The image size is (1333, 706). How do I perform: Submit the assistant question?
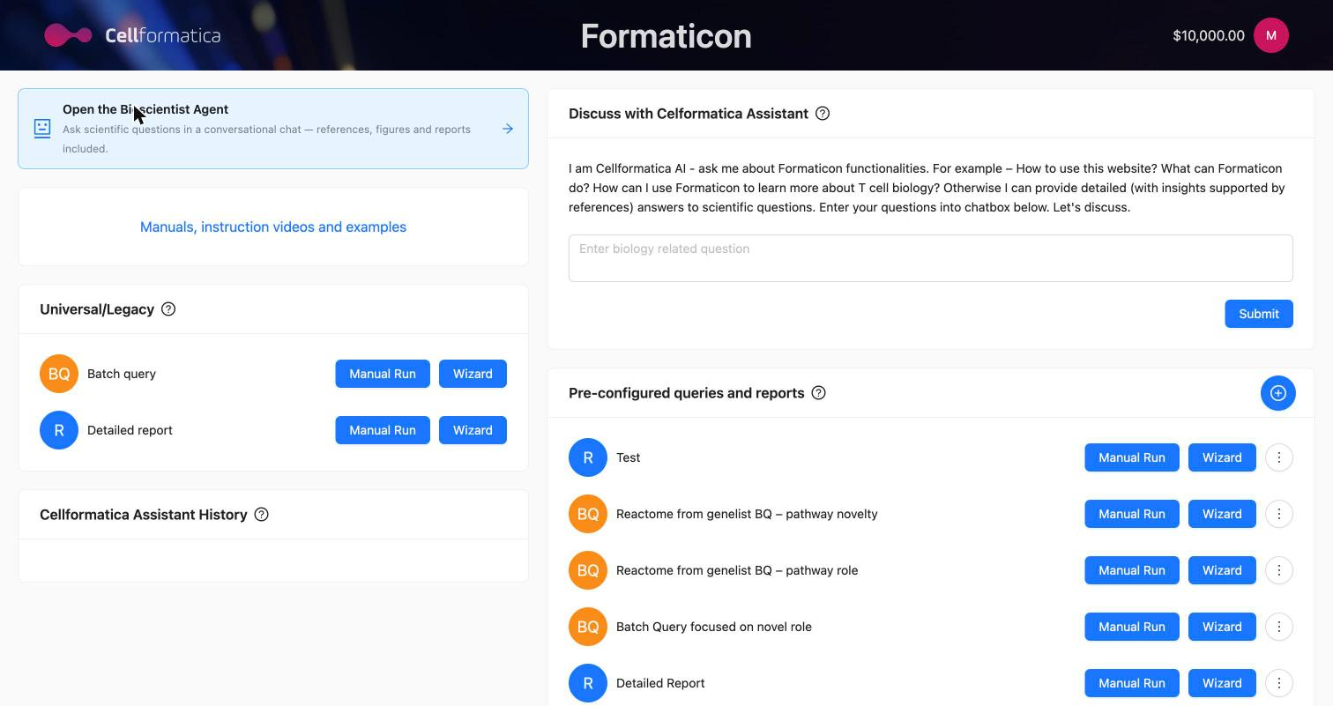coord(1258,314)
